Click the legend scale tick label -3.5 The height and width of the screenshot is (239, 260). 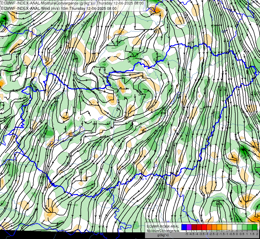(x=202, y=234)
